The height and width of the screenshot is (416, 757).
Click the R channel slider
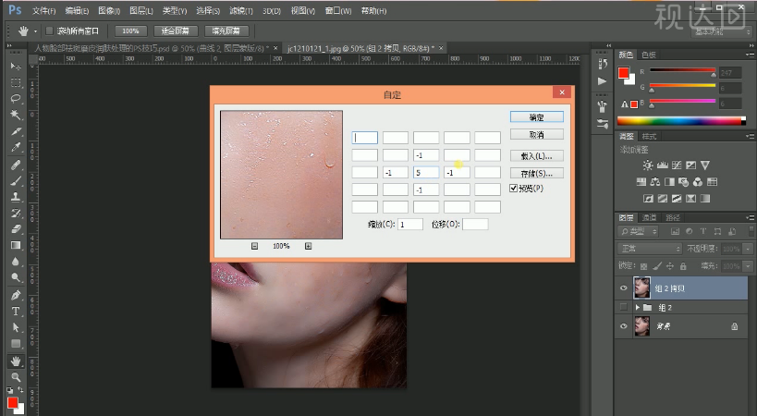coord(683,71)
